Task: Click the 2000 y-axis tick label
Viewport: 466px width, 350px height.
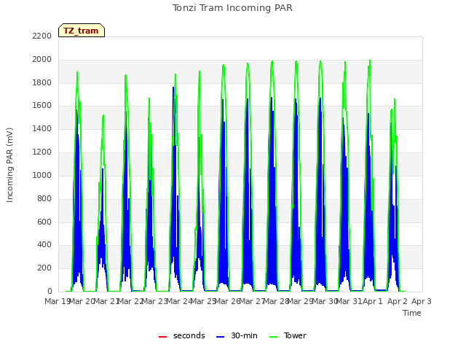Action: (42, 60)
